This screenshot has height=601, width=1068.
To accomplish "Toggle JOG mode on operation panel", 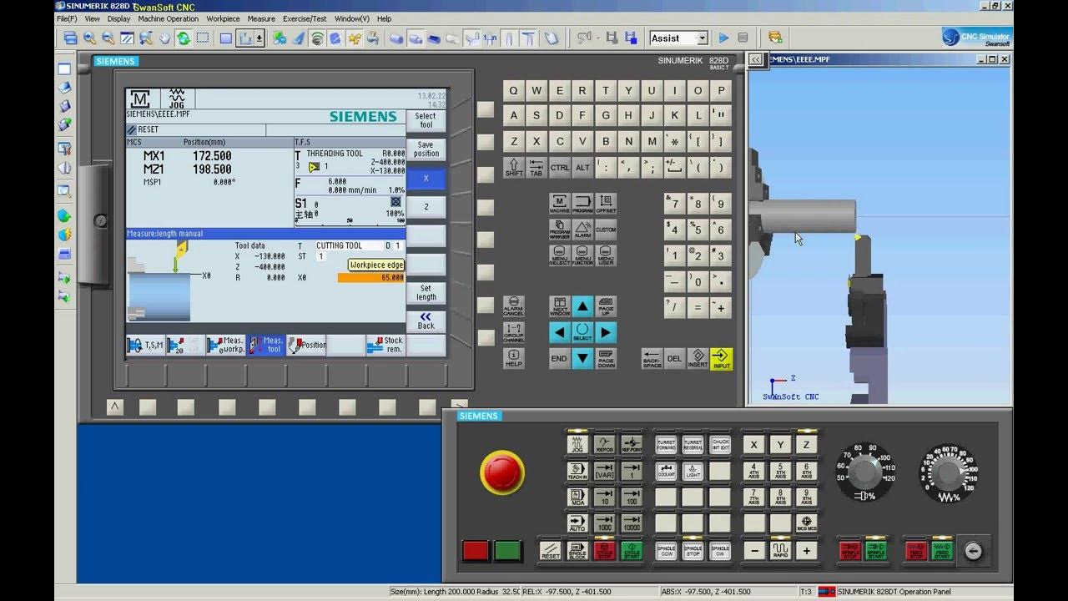I will tap(577, 444).
